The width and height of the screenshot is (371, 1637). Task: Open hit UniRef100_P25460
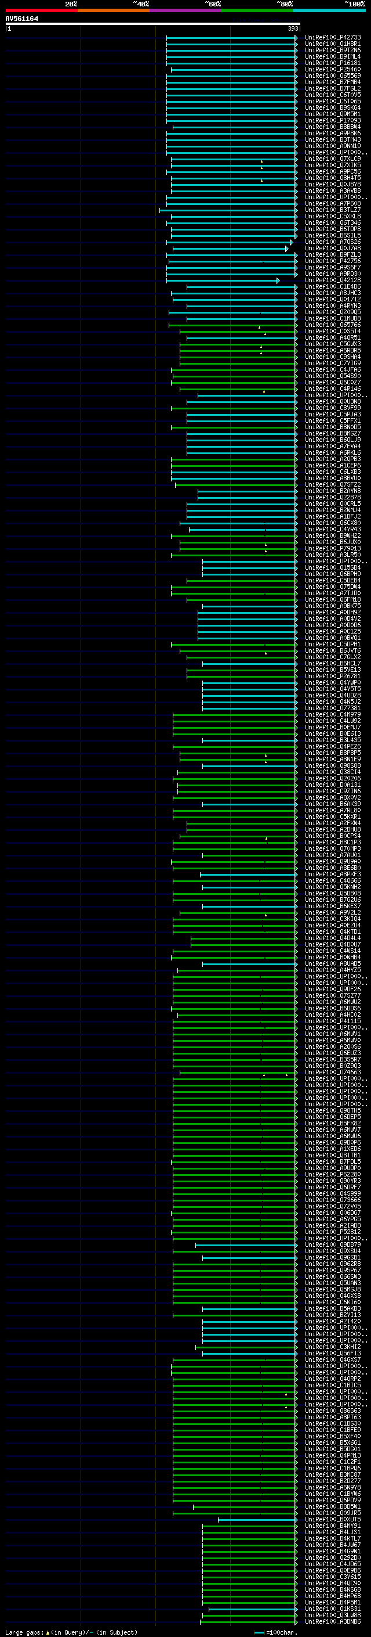click(x=332, y=69)
